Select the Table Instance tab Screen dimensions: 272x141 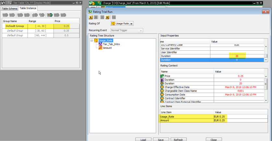[x=28, y=8]
